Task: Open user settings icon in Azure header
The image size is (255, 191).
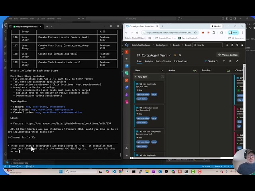Action: point(242,45)
